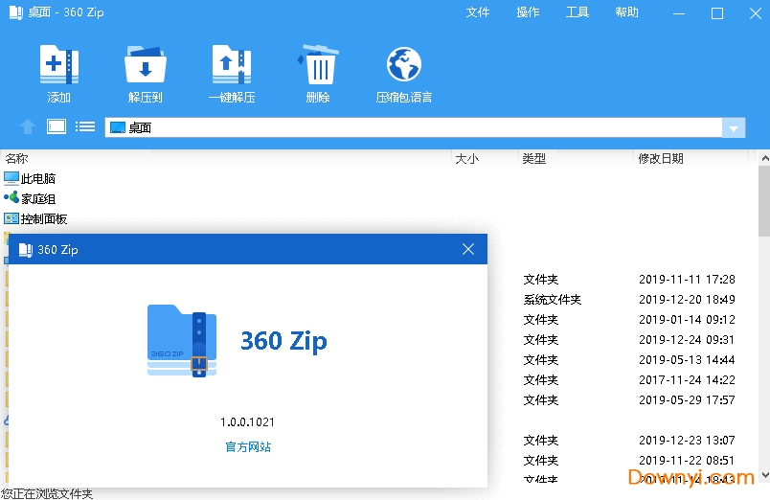Minimize the 360 Zip main window
This screenshot has width=770, height=500.
pyautogui.click(x=679, y=13)
